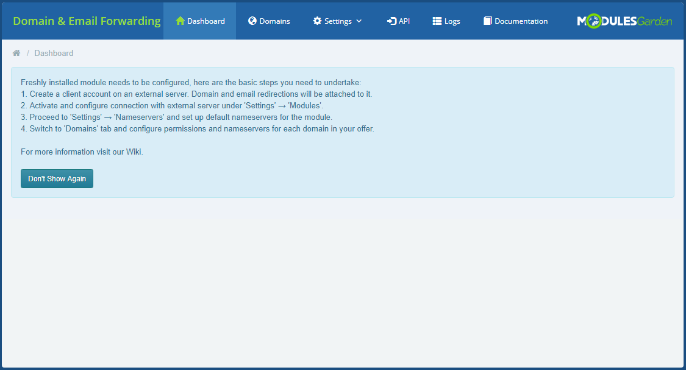
Task: Open the ModulesGarden logo link
Action: [x=624, y=21]
